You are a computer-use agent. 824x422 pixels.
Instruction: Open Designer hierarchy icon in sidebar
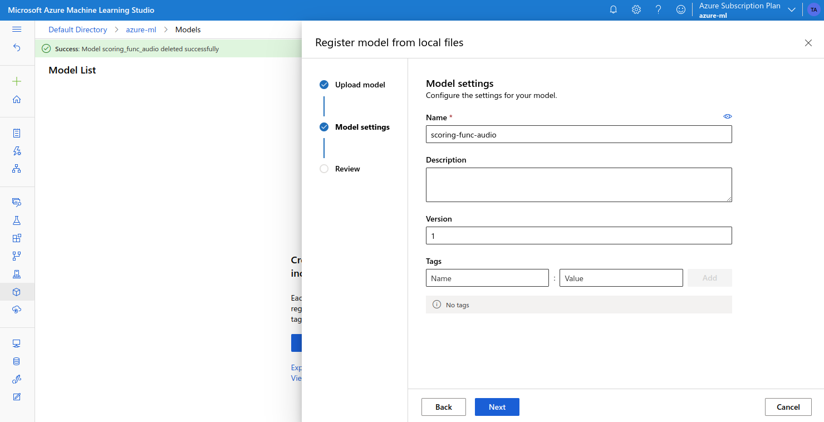(x=17, y=169)
